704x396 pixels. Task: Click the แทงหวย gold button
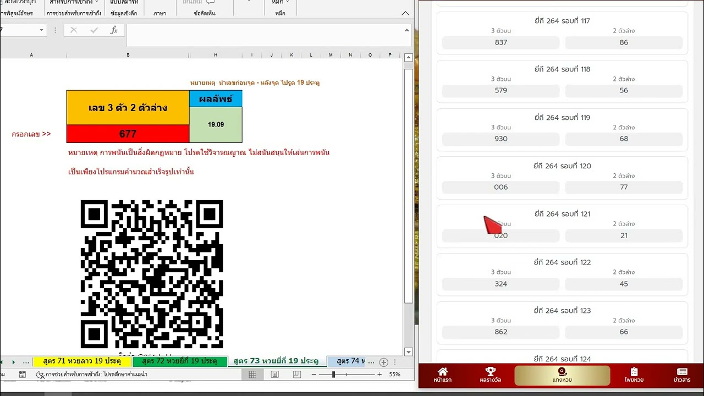(562, 375)
